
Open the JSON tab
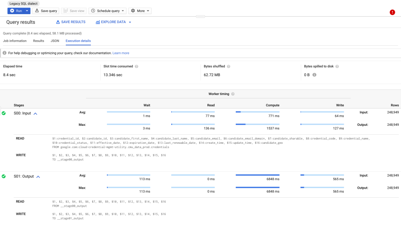(x=55, y=41)
